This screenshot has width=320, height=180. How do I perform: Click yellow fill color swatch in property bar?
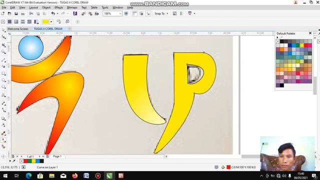point(45,21)
